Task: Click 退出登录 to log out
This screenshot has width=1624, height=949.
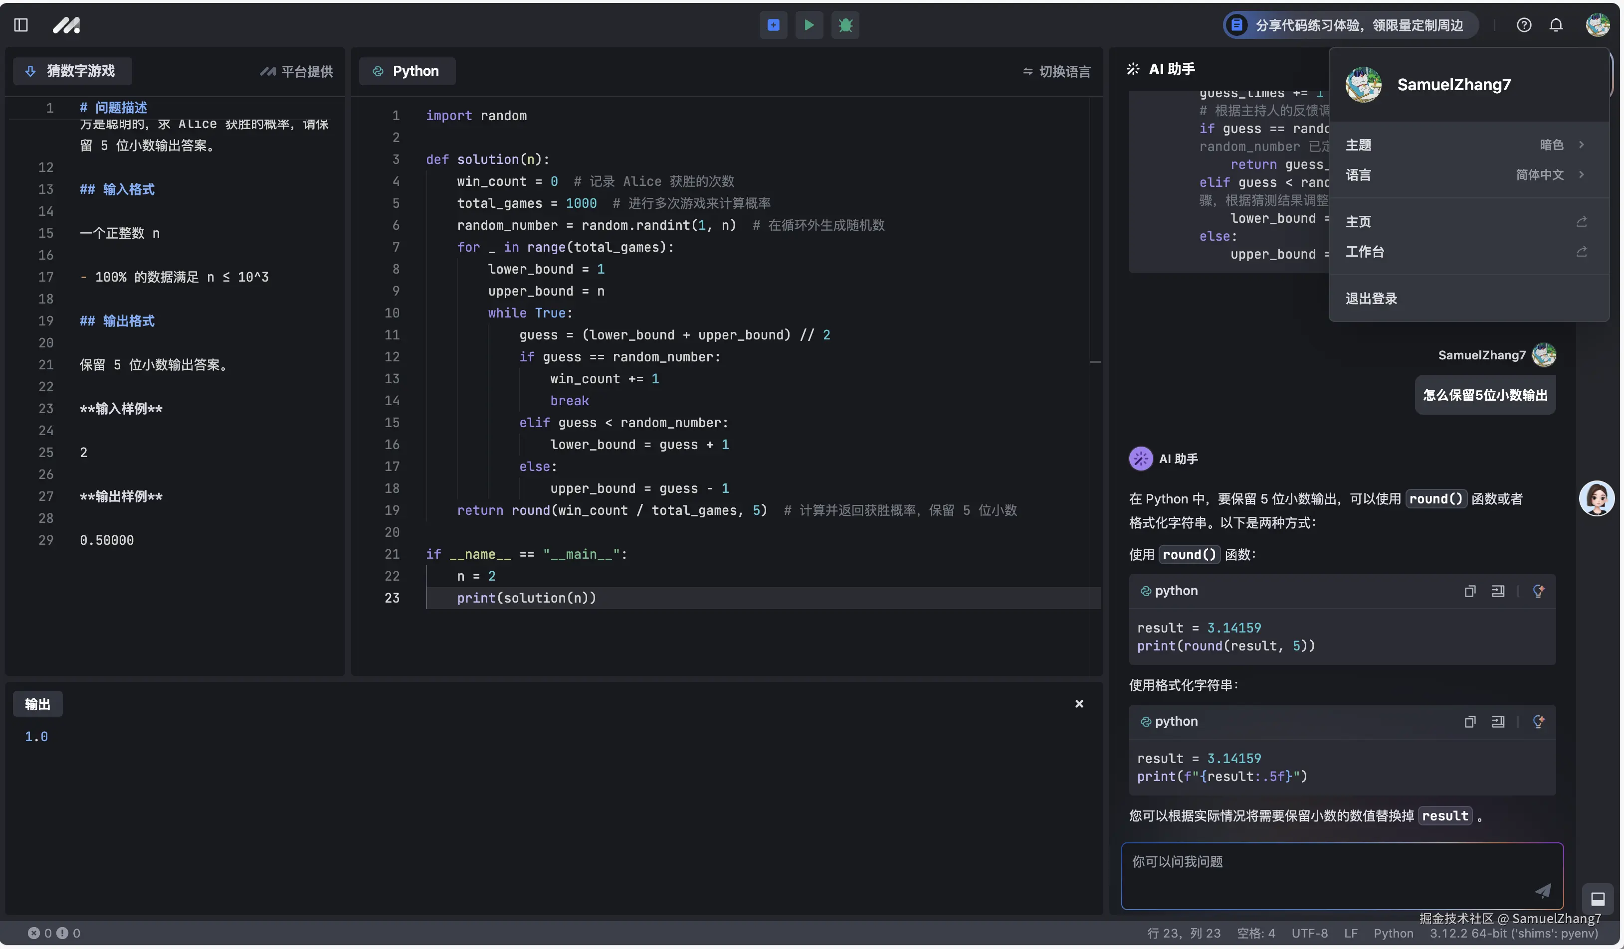Action: (x=1372, y=299)
